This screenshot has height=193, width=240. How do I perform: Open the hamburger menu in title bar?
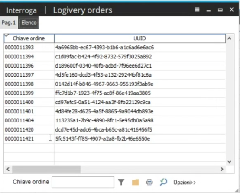197,10
